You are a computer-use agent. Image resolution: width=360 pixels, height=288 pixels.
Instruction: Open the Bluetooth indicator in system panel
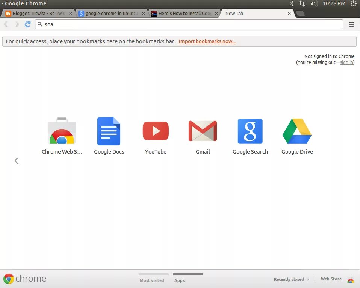tap(292, 3)
